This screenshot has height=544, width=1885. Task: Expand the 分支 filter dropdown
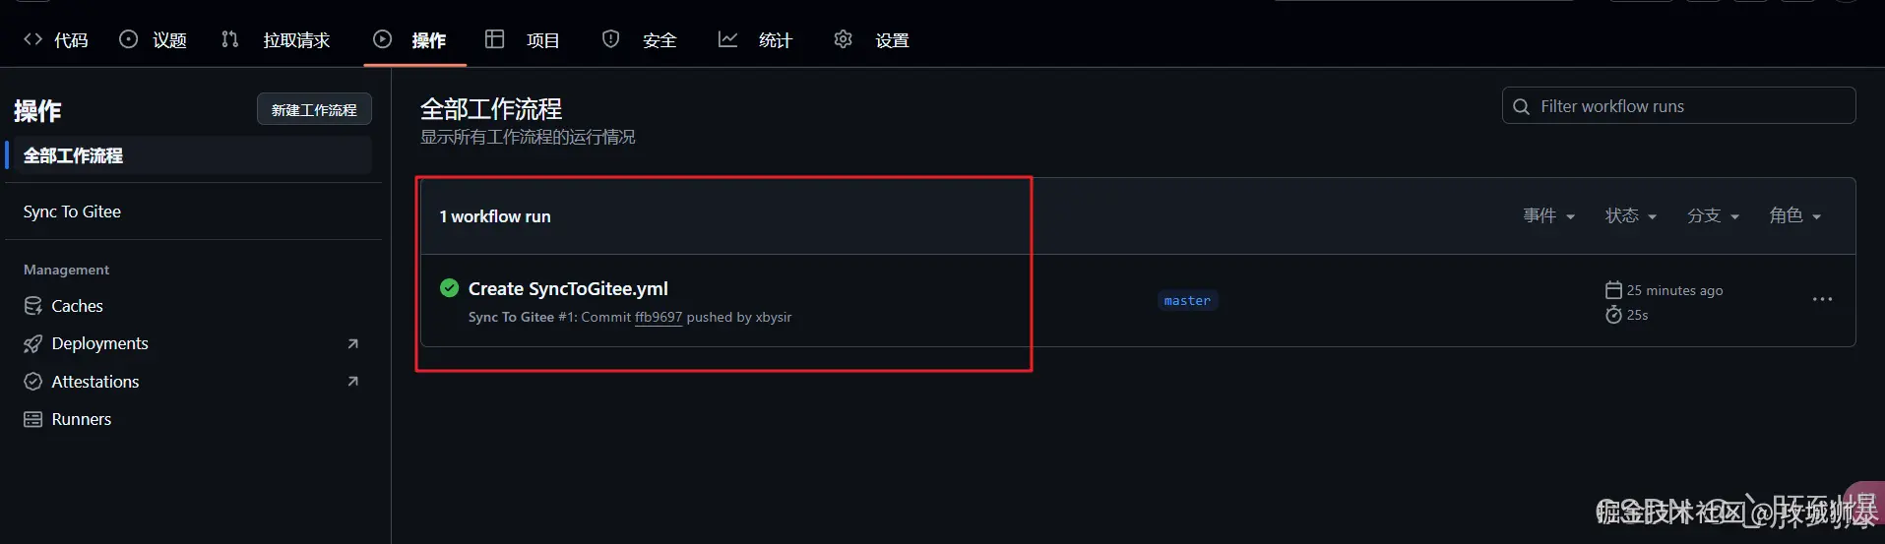(1713, 216)
